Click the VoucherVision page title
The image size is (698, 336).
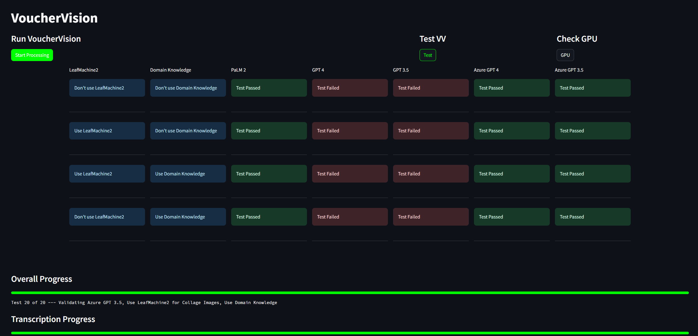tap(54, 18)
